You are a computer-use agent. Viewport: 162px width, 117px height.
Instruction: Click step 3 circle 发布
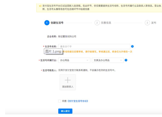[147, 23]
